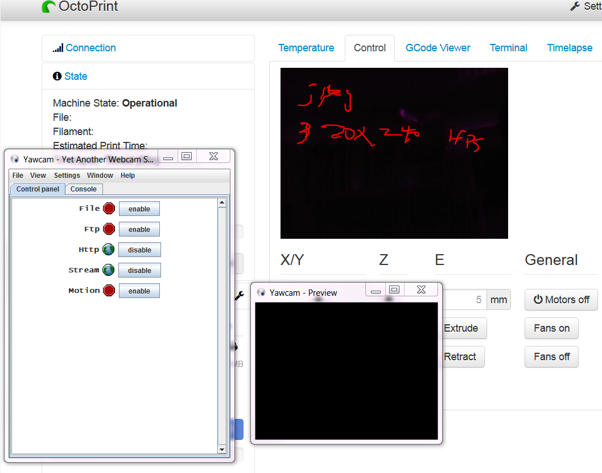Open the Yawcam Help menu
Screen dimensions: 602x473
(x=127, y=176)
